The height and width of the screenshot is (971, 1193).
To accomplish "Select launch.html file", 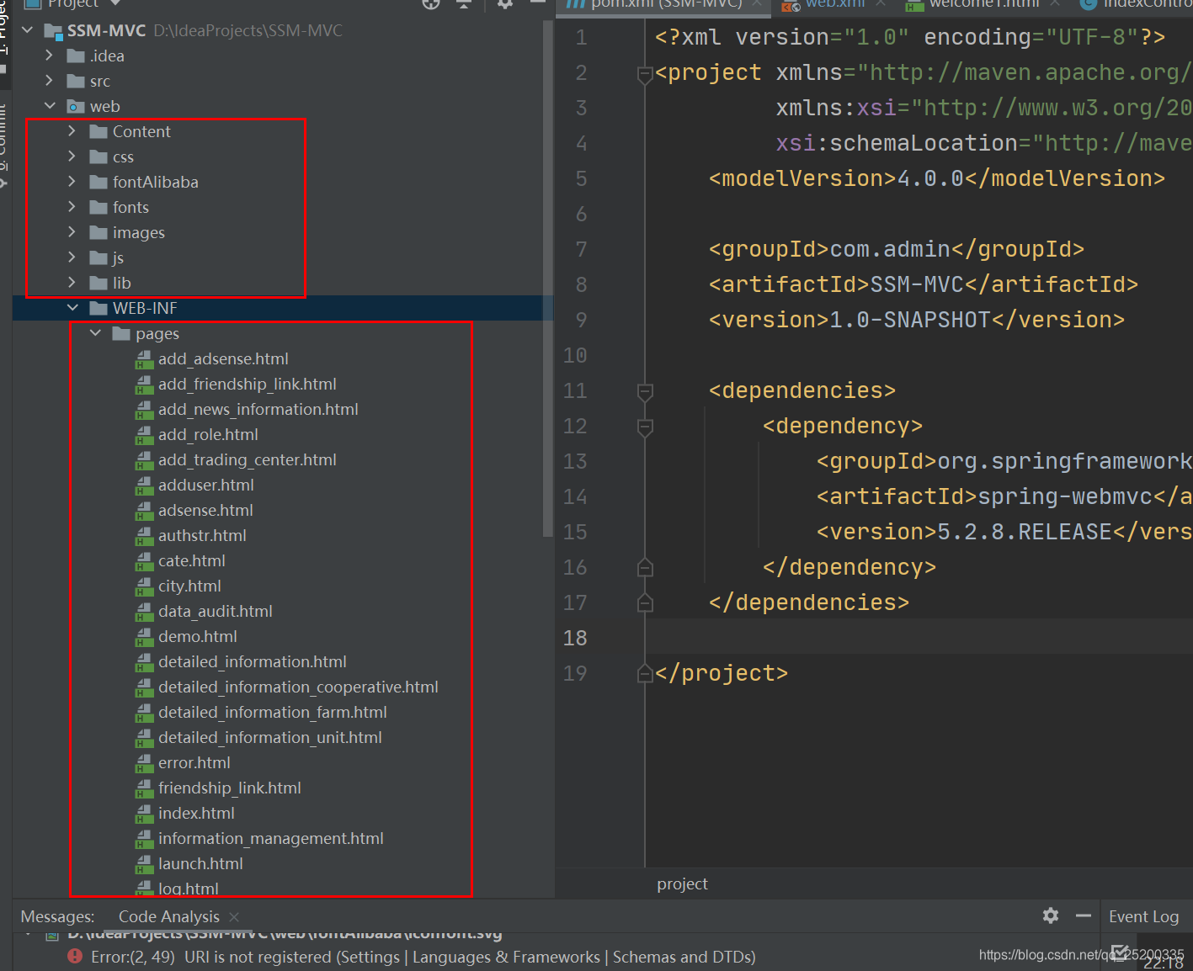I will (200, 863).
